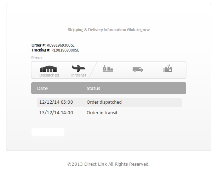Screen dimensions: 218x177
Task: Click the Direct Link copyright footer text
Action: point(108,164)
